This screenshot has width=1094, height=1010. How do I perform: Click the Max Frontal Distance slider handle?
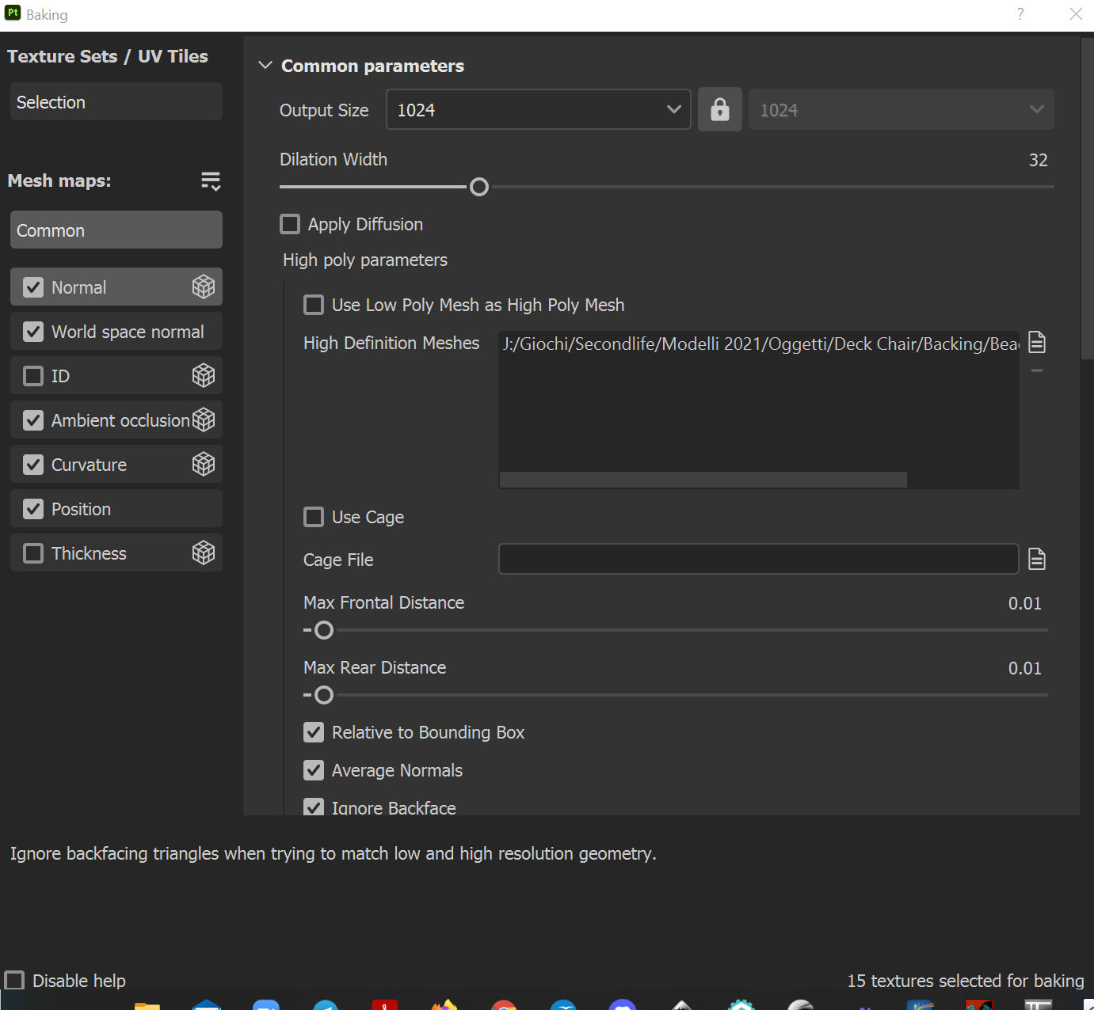click(324, 630)
